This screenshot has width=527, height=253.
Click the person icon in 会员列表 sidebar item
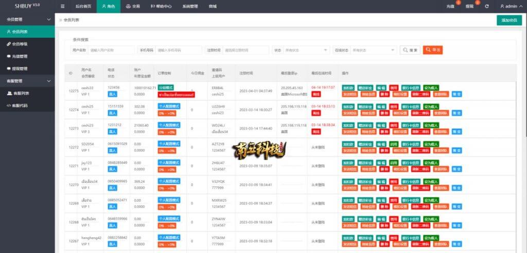(x=9, y=32)
